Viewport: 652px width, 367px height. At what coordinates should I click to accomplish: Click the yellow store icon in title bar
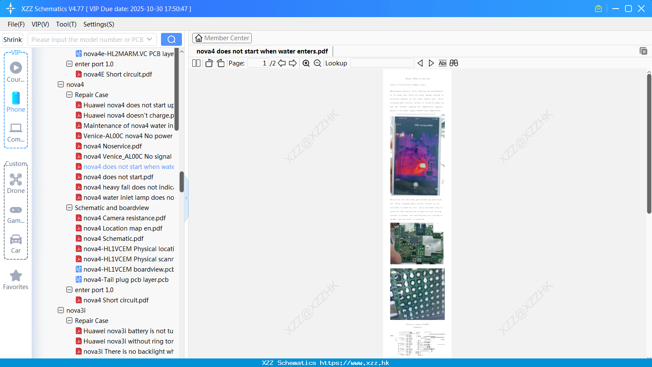click(598, 9)
